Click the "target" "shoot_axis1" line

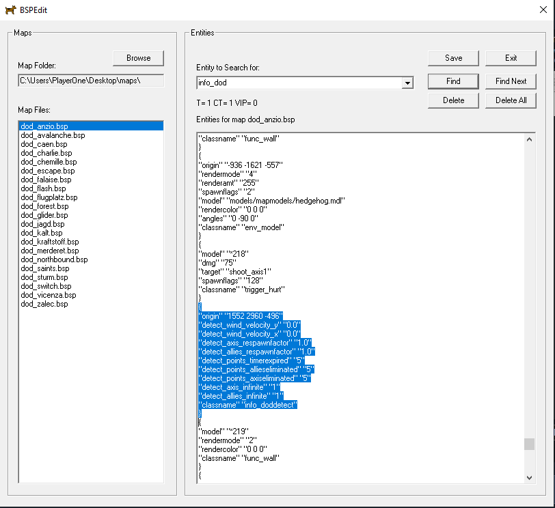coord(234,272)
